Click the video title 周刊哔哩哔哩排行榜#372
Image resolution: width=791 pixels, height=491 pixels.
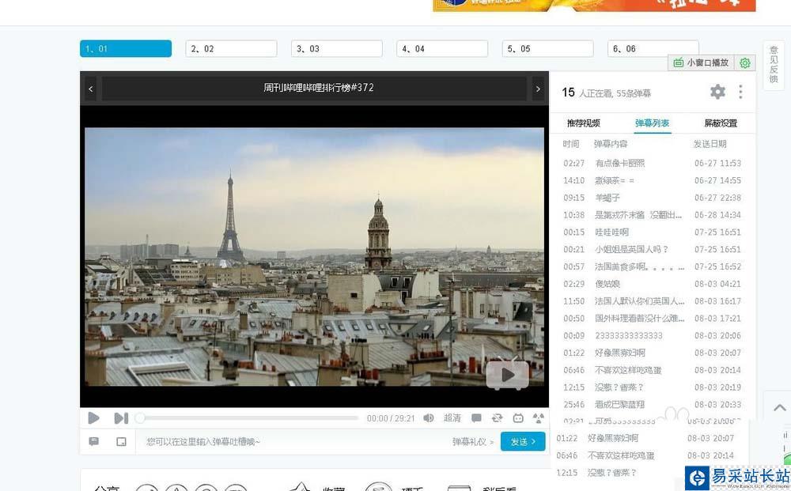(318, 88)
